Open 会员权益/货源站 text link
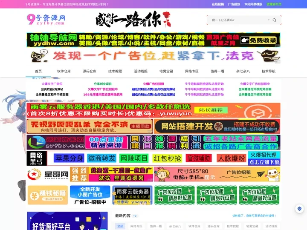The height and width of the screenshot is (230, 307). pyautogui.click(x=52, y=89)
